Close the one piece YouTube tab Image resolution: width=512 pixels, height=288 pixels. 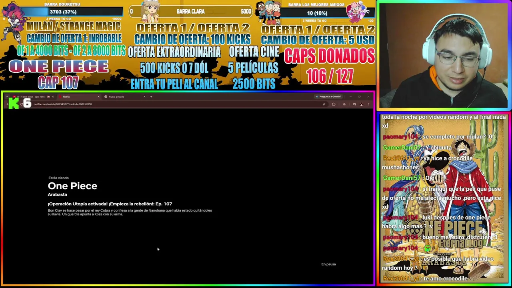click(x=53, y=97)
